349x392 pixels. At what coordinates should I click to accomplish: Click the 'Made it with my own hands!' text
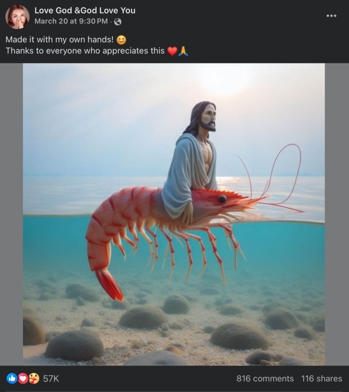[x=59, y=40]
